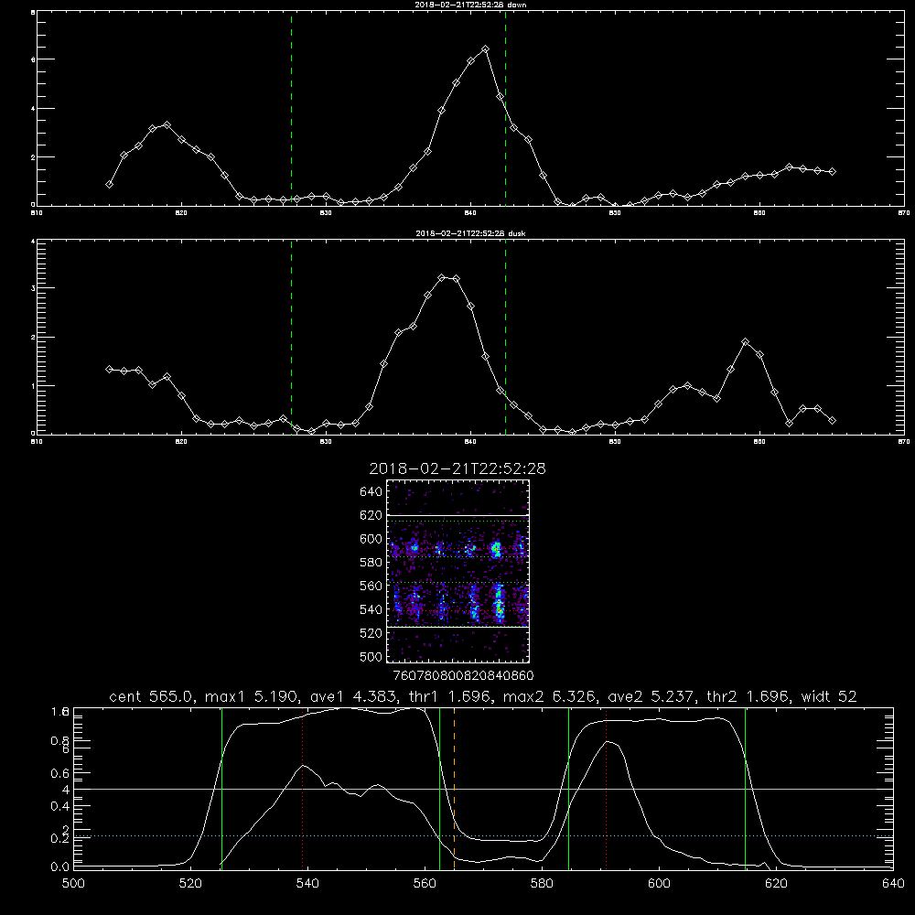Click bottom plot y-axis label 0.4
Viewport: 915px width, 915px height.
[x=60, y=806]
